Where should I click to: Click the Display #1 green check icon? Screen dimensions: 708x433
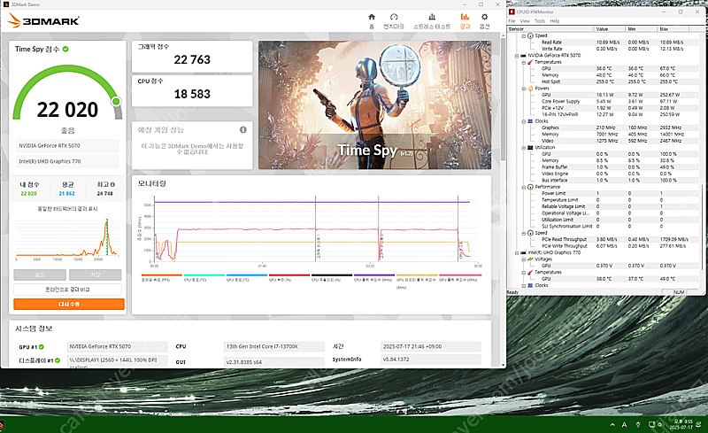(x=58, y=360)
